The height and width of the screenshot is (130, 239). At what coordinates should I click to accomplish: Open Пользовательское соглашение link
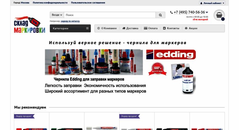88,2
